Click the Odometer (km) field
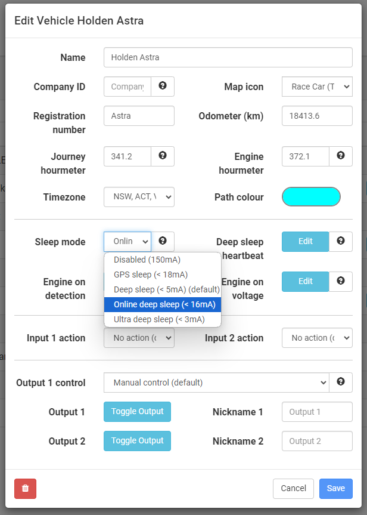Viewport: 367px width, 515px height. 317,116
